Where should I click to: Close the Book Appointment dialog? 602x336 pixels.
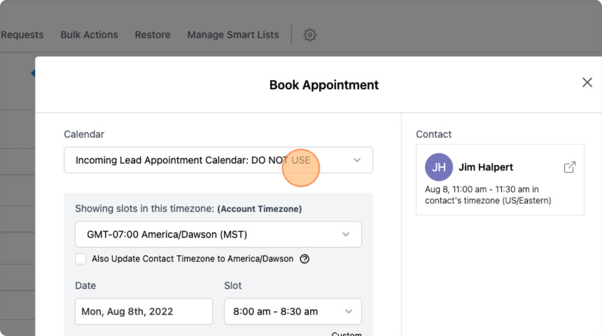(587, 83)
